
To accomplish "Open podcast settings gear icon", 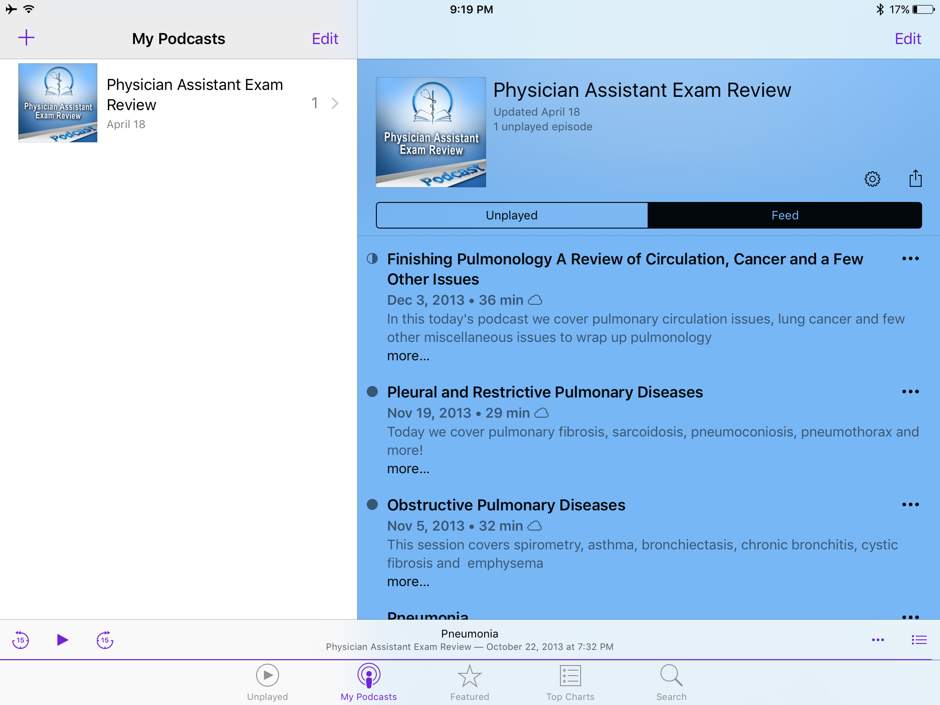I will click(x=872, y=179).
